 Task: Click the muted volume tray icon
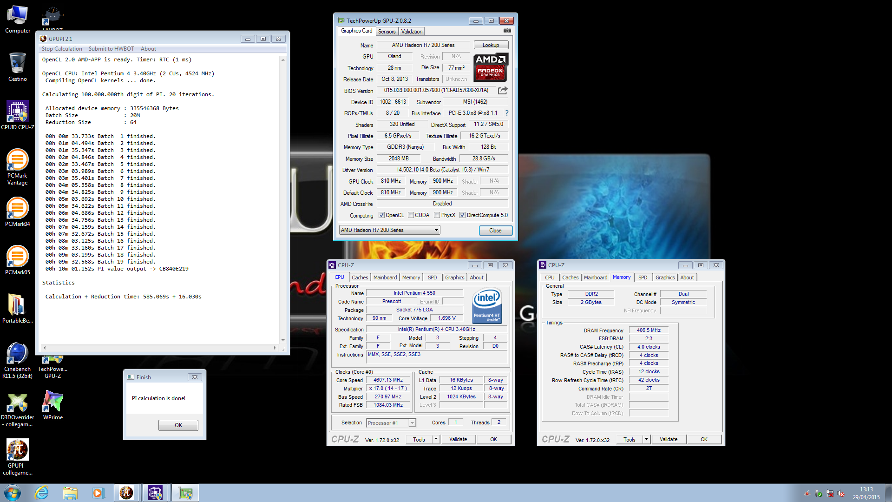tap(841, 494)
